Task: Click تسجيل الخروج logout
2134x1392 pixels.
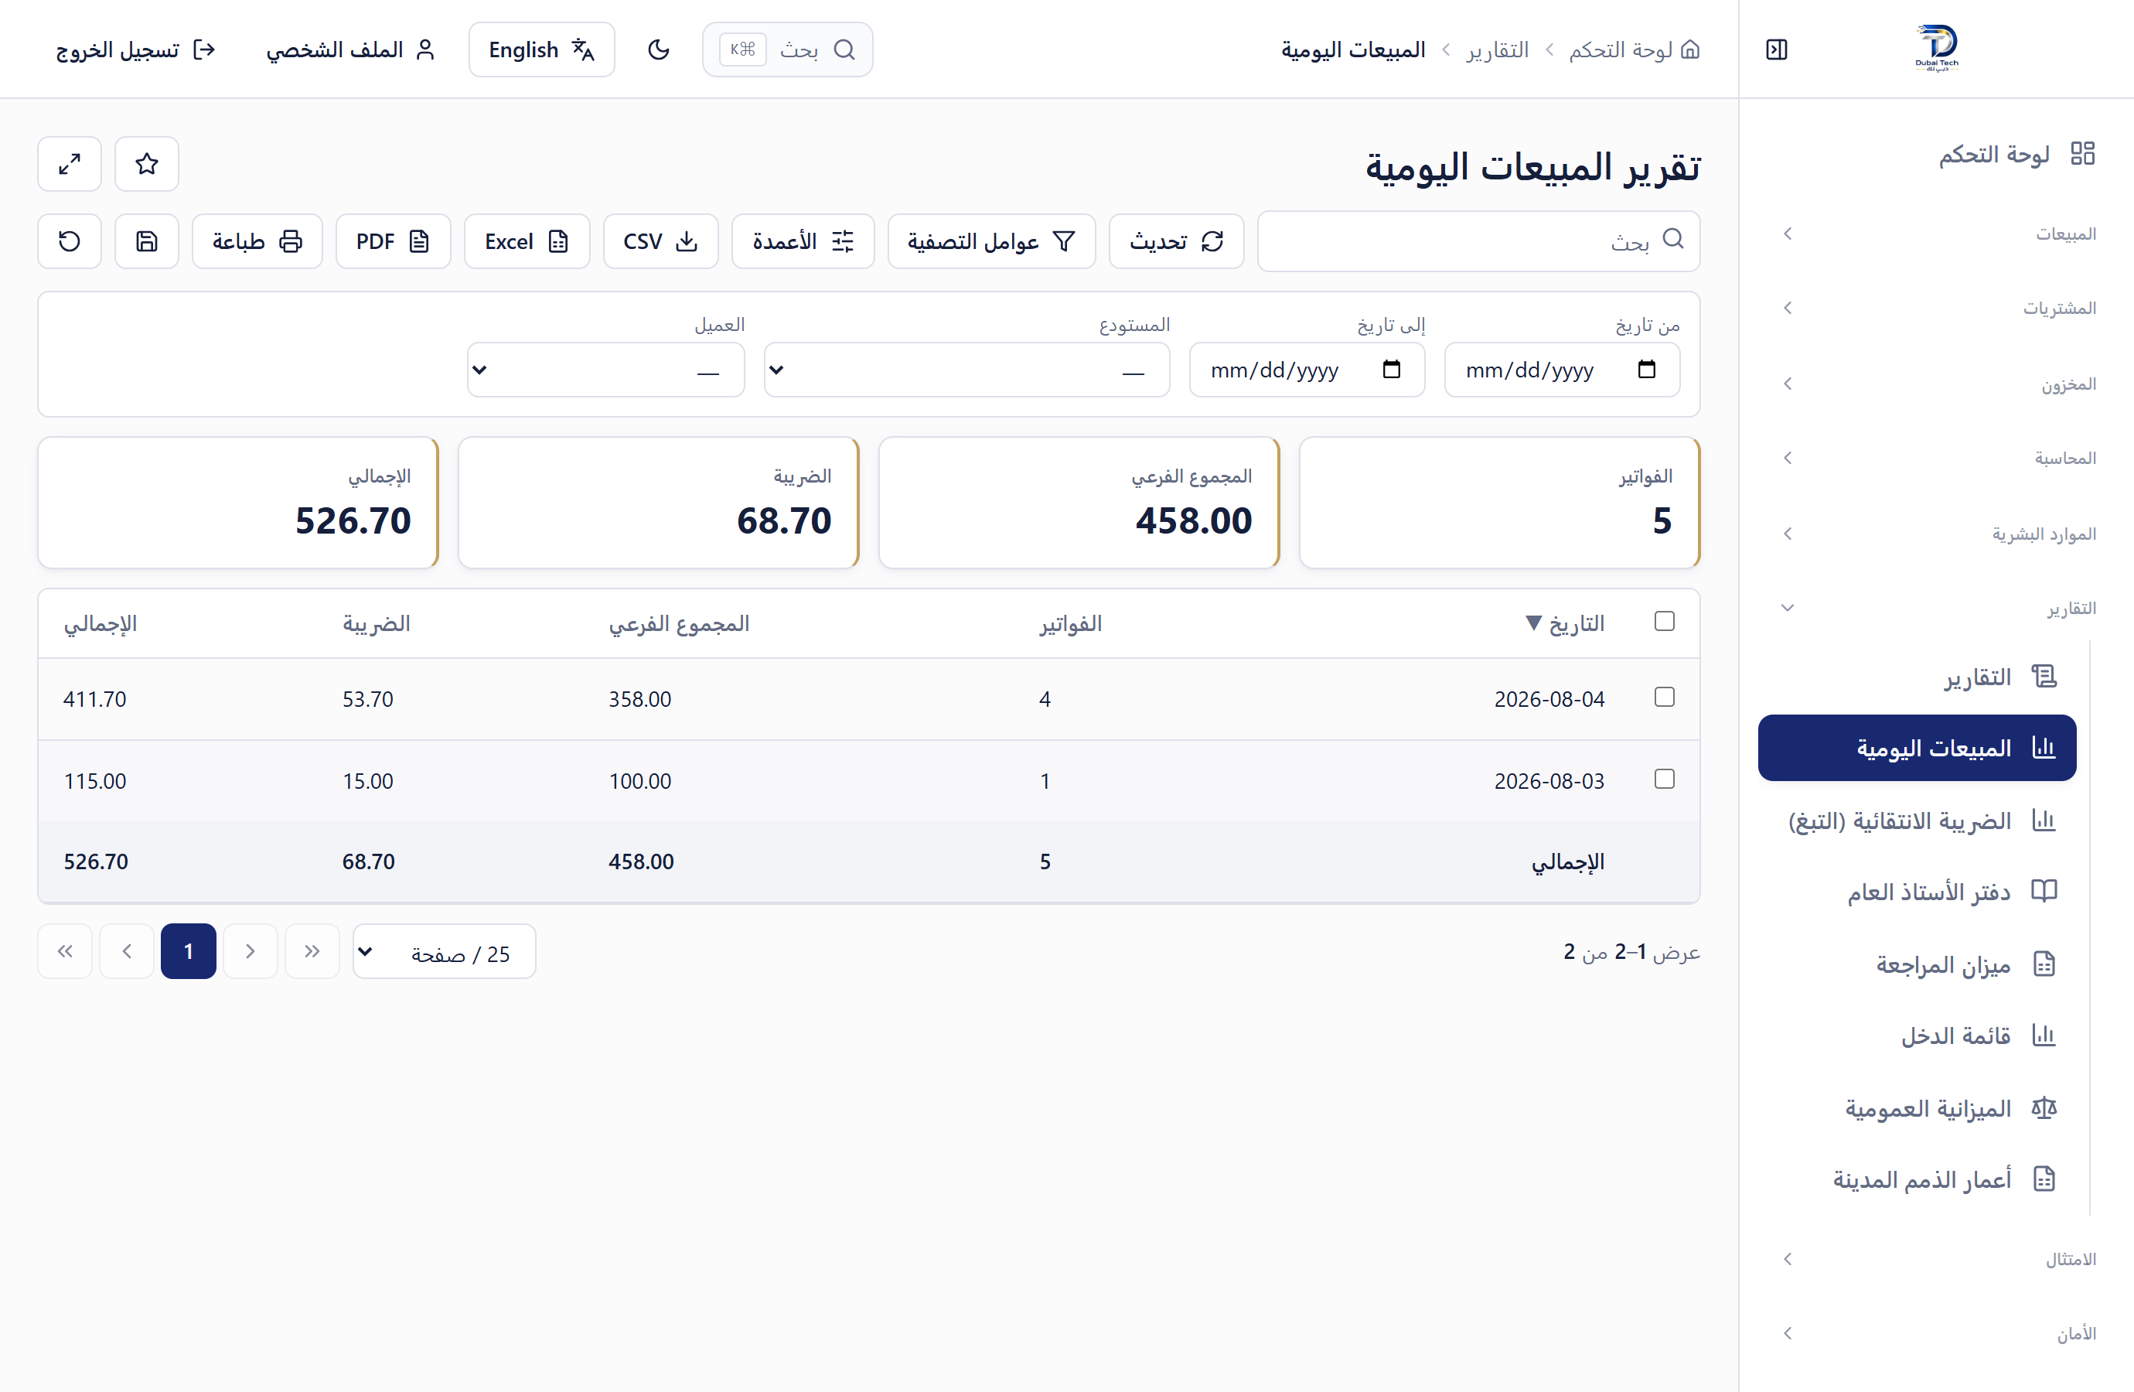Action: coord(136,49)
